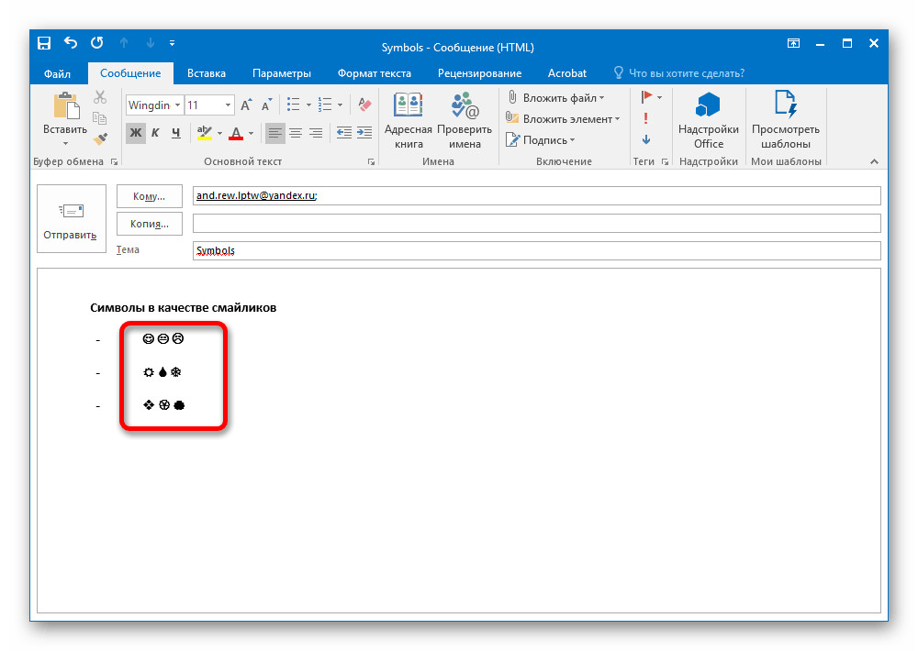Decrease font size with smaller A
This screenshot has width=918, height=651.
pyautogui.click(x=266, y=105)
